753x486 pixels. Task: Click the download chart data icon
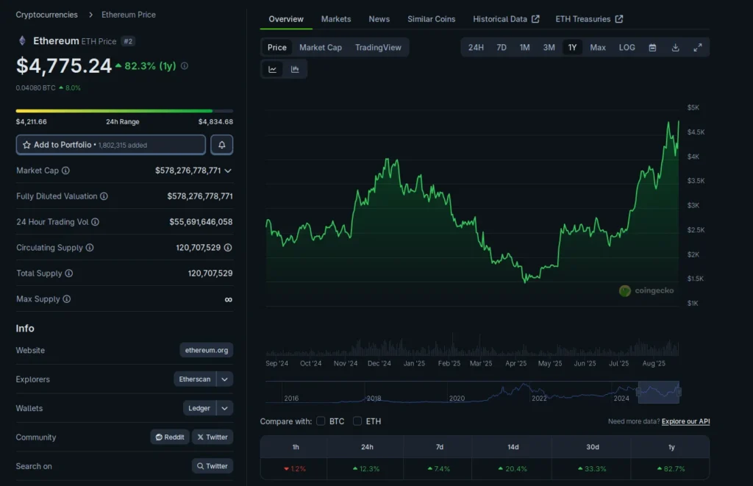(x=675, y=47)
